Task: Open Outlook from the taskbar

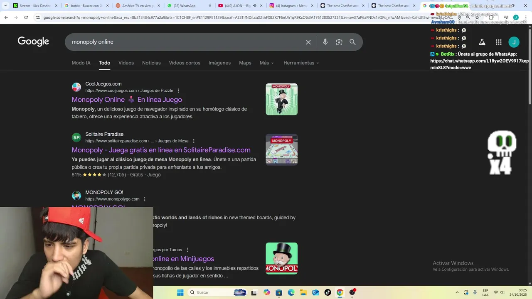Action: click(315, 292)
